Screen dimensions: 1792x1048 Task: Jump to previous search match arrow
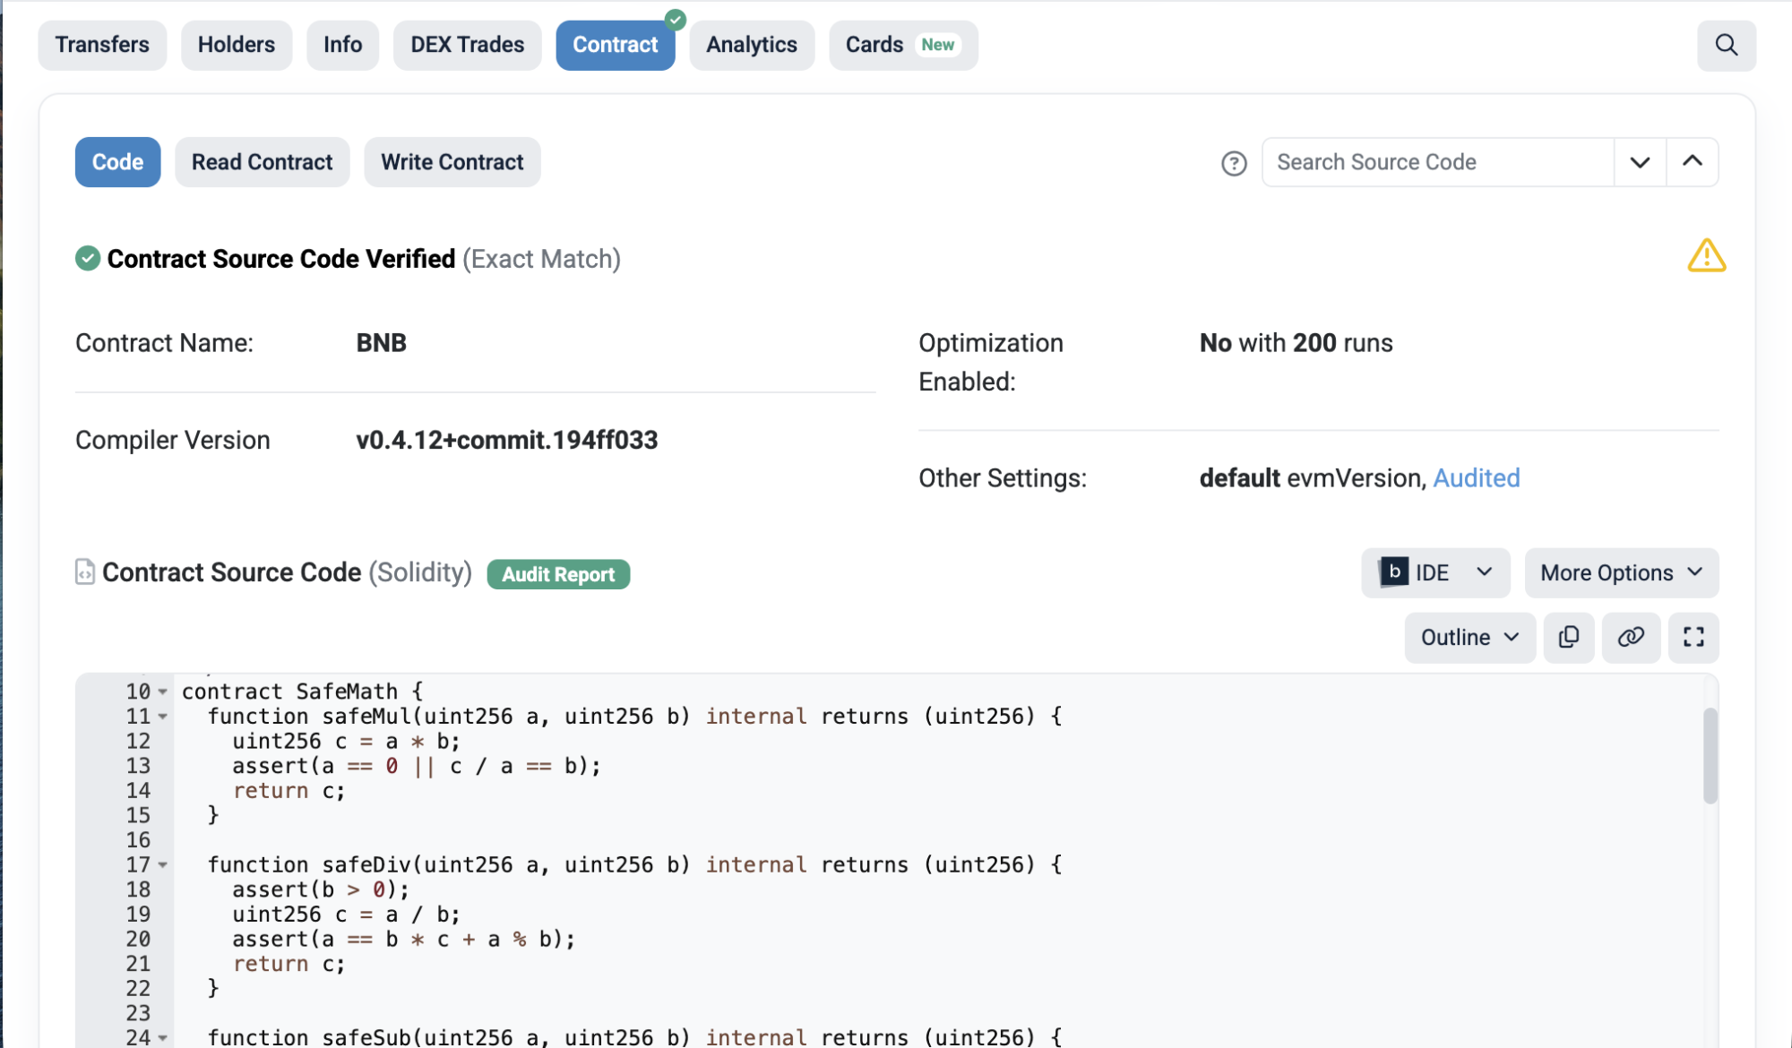pyautogui.click(x=1692, y=162)
